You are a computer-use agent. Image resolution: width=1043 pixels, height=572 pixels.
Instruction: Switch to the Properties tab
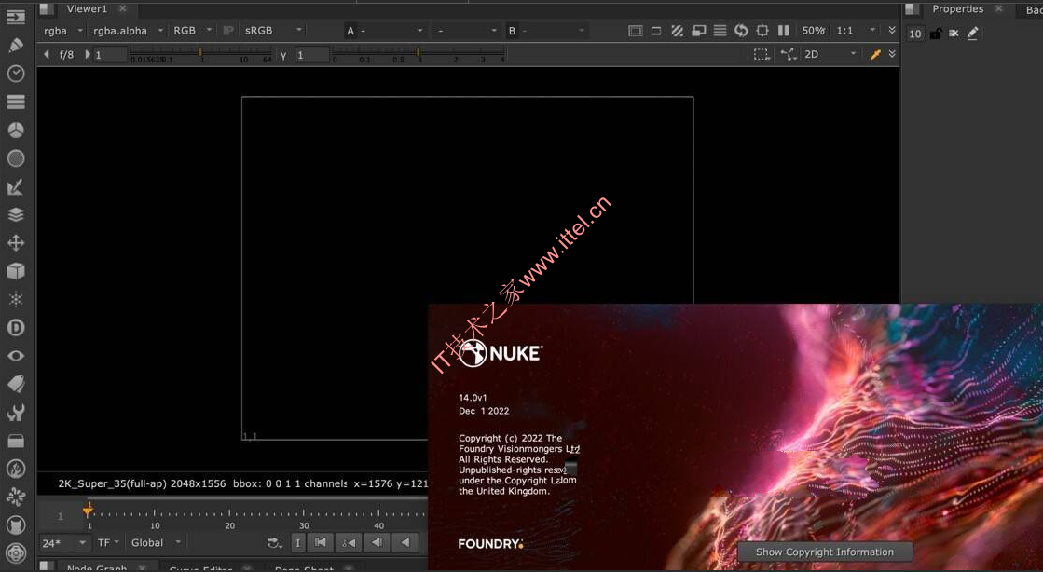(x=957, y=9)
